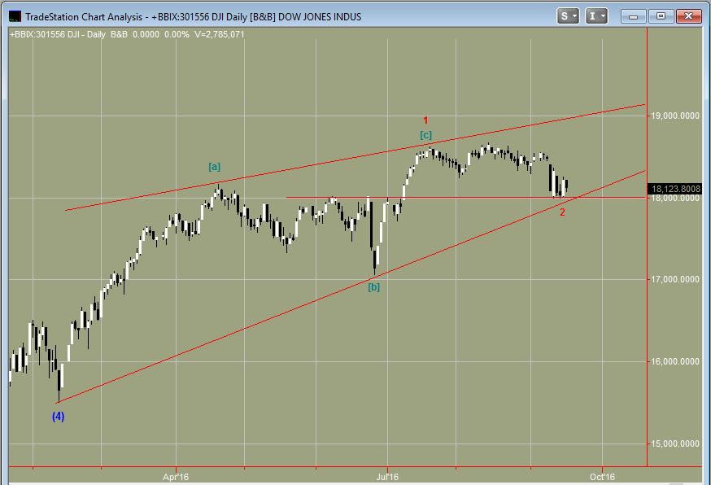Click the volume readout V=2,785,071
Image resolution: width=711 pixels, height=485 pixels.
pos(220,34)
